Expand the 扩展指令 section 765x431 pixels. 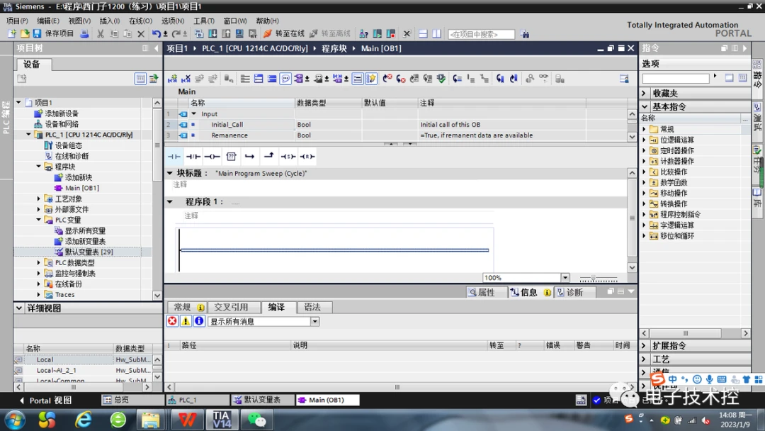click(x=644, y=346)
